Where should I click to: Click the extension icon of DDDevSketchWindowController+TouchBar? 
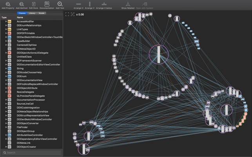[9, 37]
